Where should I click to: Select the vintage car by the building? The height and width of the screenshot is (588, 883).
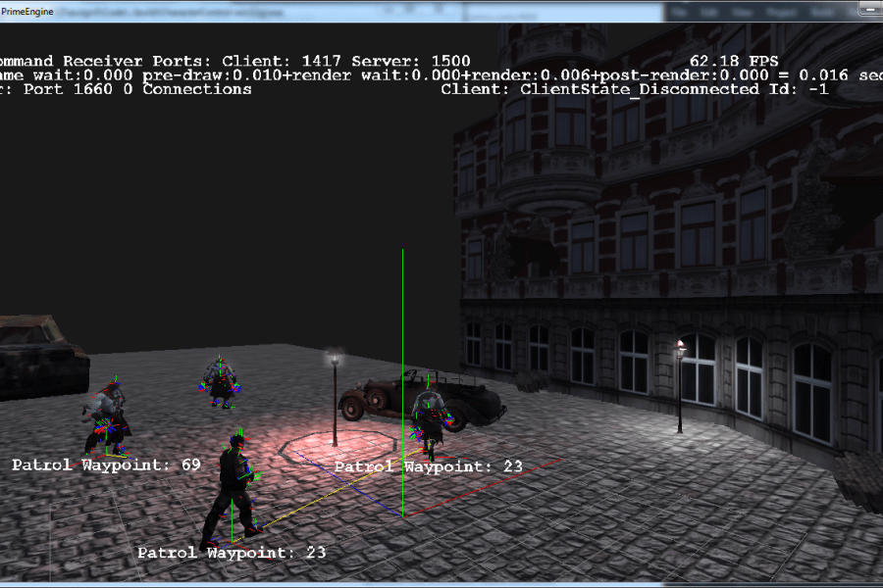(392, 397)
